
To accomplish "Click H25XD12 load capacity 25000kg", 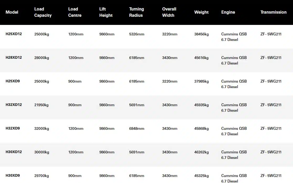I will coord(41,34).
